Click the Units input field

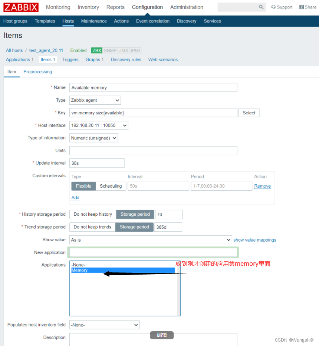coord(153,151)
